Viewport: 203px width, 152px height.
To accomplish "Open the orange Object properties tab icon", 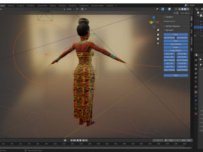I will pyautogui.click(x=196, y=92).
